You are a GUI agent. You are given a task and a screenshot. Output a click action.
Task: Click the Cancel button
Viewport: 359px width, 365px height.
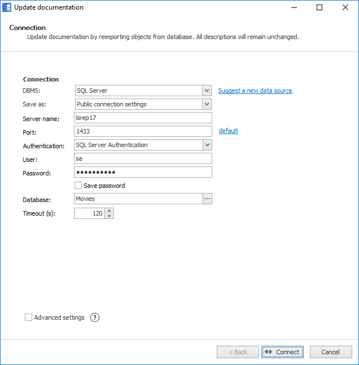pyautogui.click(x=331, y=352)
